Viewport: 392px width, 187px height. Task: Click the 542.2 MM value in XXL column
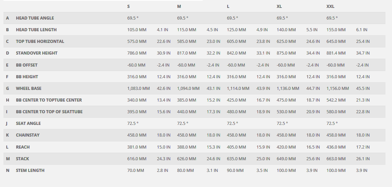336,100
